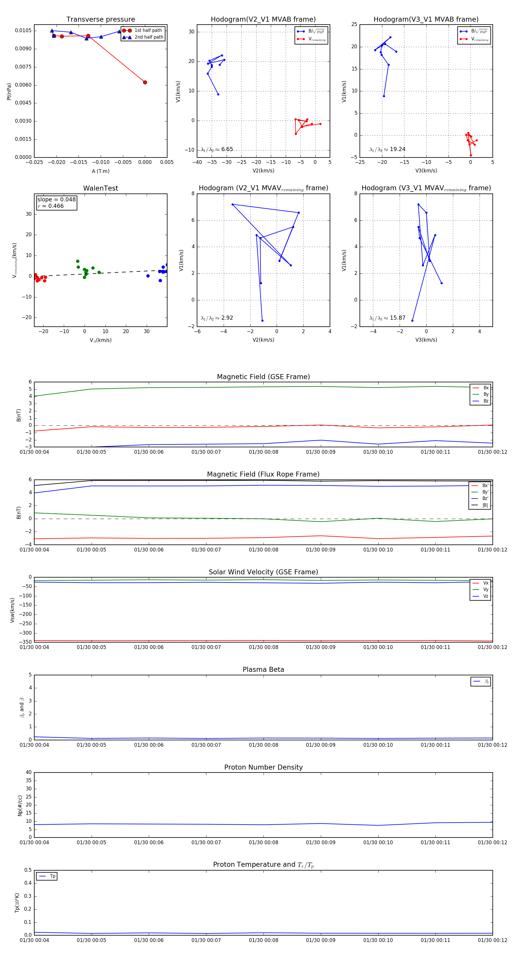Select the Vz entry in velocity legend

(x=480, y=596)
